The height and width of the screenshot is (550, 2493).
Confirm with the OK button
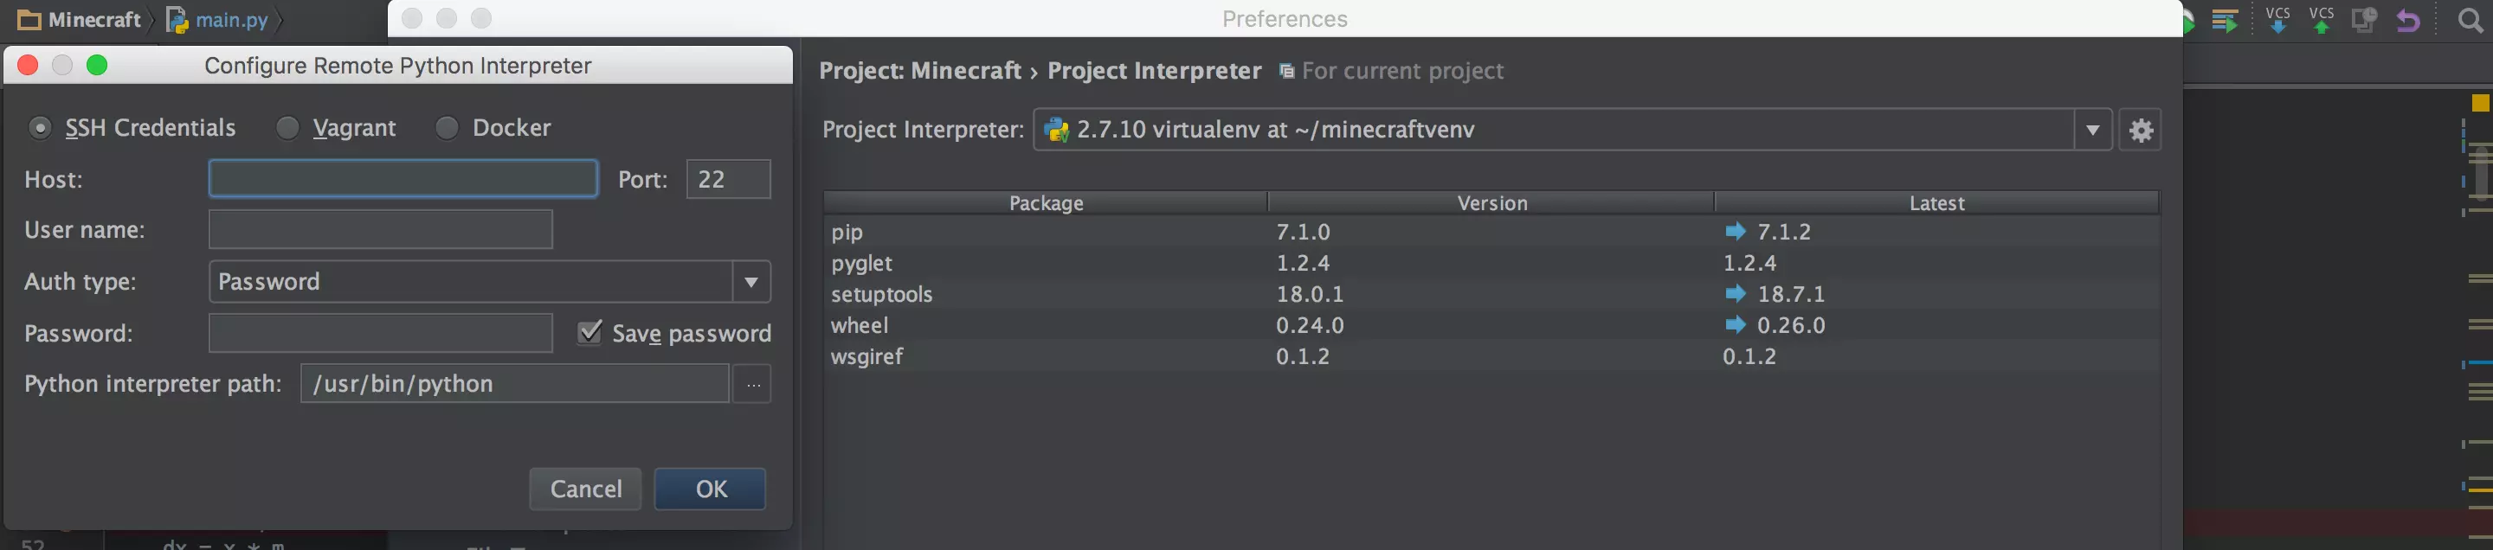coord(710,489)
